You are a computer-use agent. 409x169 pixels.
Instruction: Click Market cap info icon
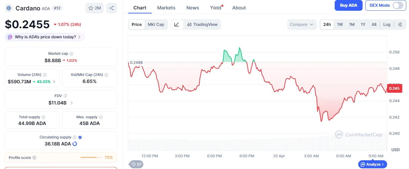tap(71, 54)
